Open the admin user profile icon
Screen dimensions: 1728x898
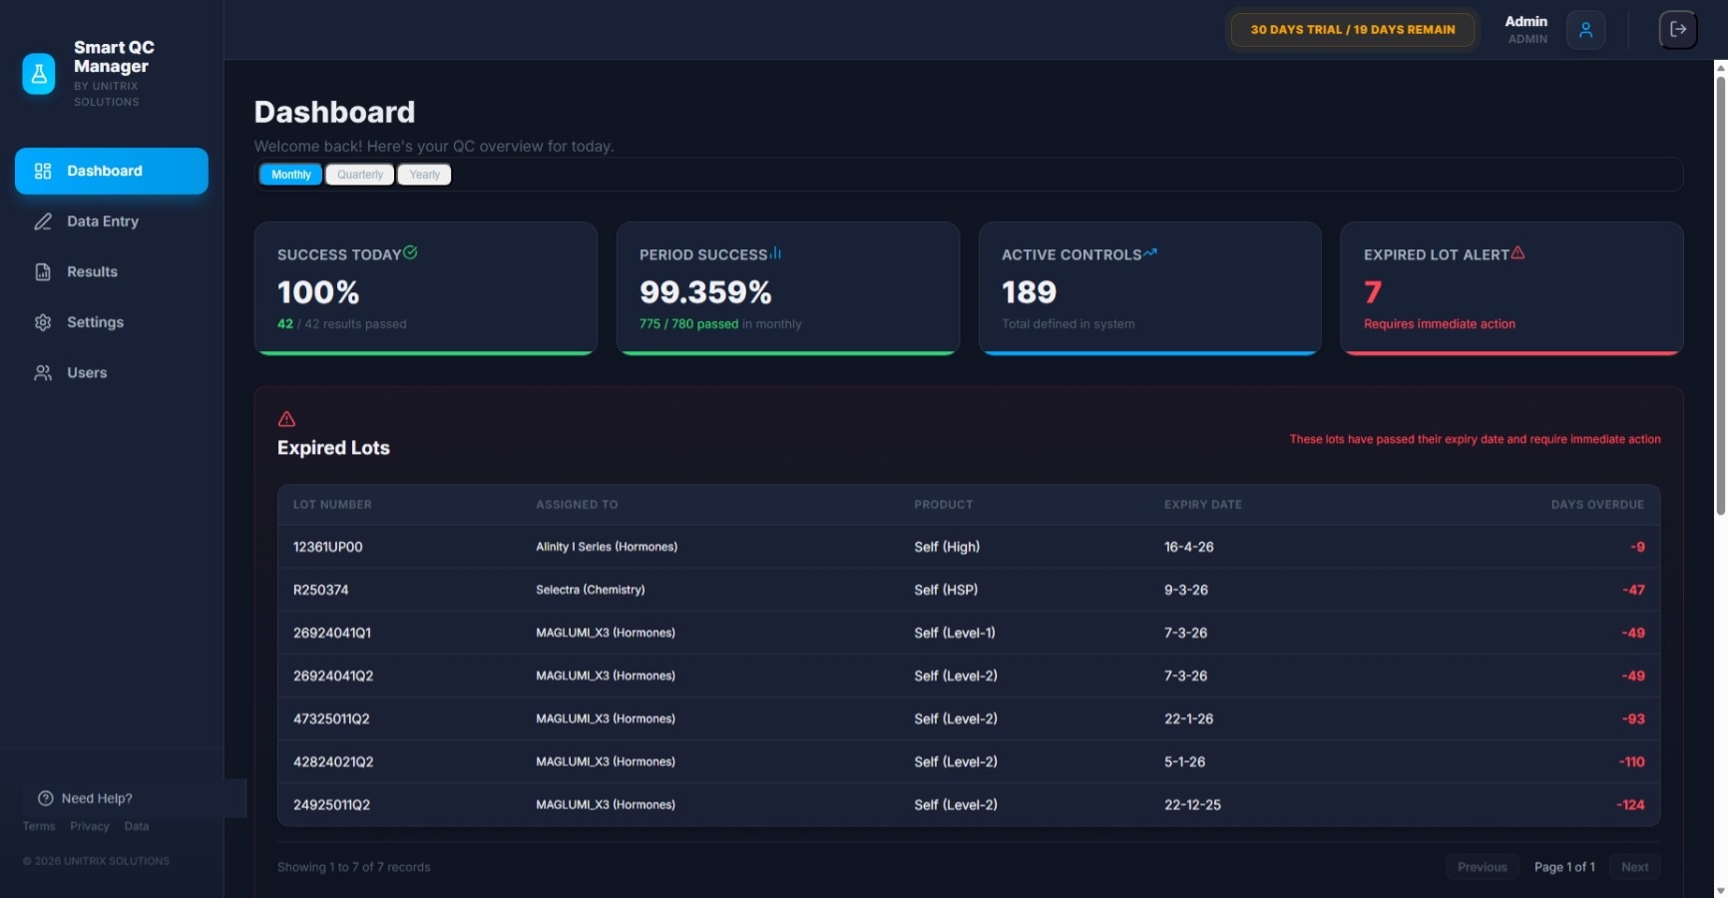[1585, 30]
